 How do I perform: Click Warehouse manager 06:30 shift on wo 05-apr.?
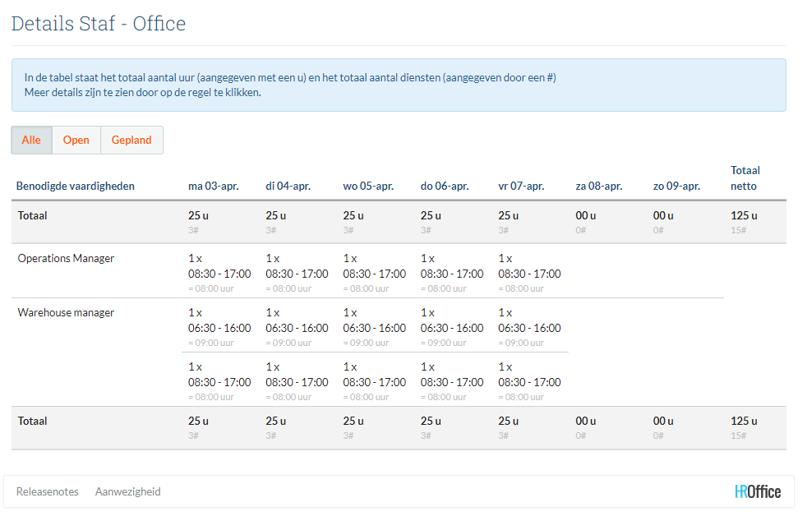point(374,328)
